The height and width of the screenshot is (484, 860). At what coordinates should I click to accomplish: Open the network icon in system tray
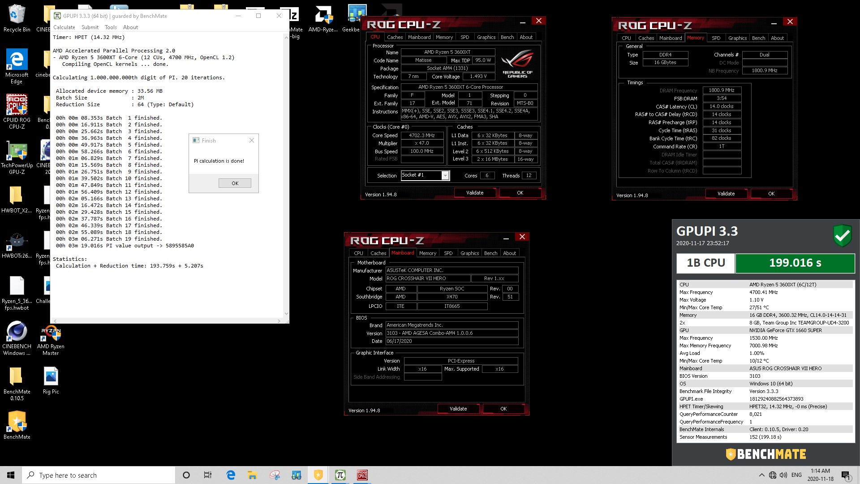[x=773, y=475]
